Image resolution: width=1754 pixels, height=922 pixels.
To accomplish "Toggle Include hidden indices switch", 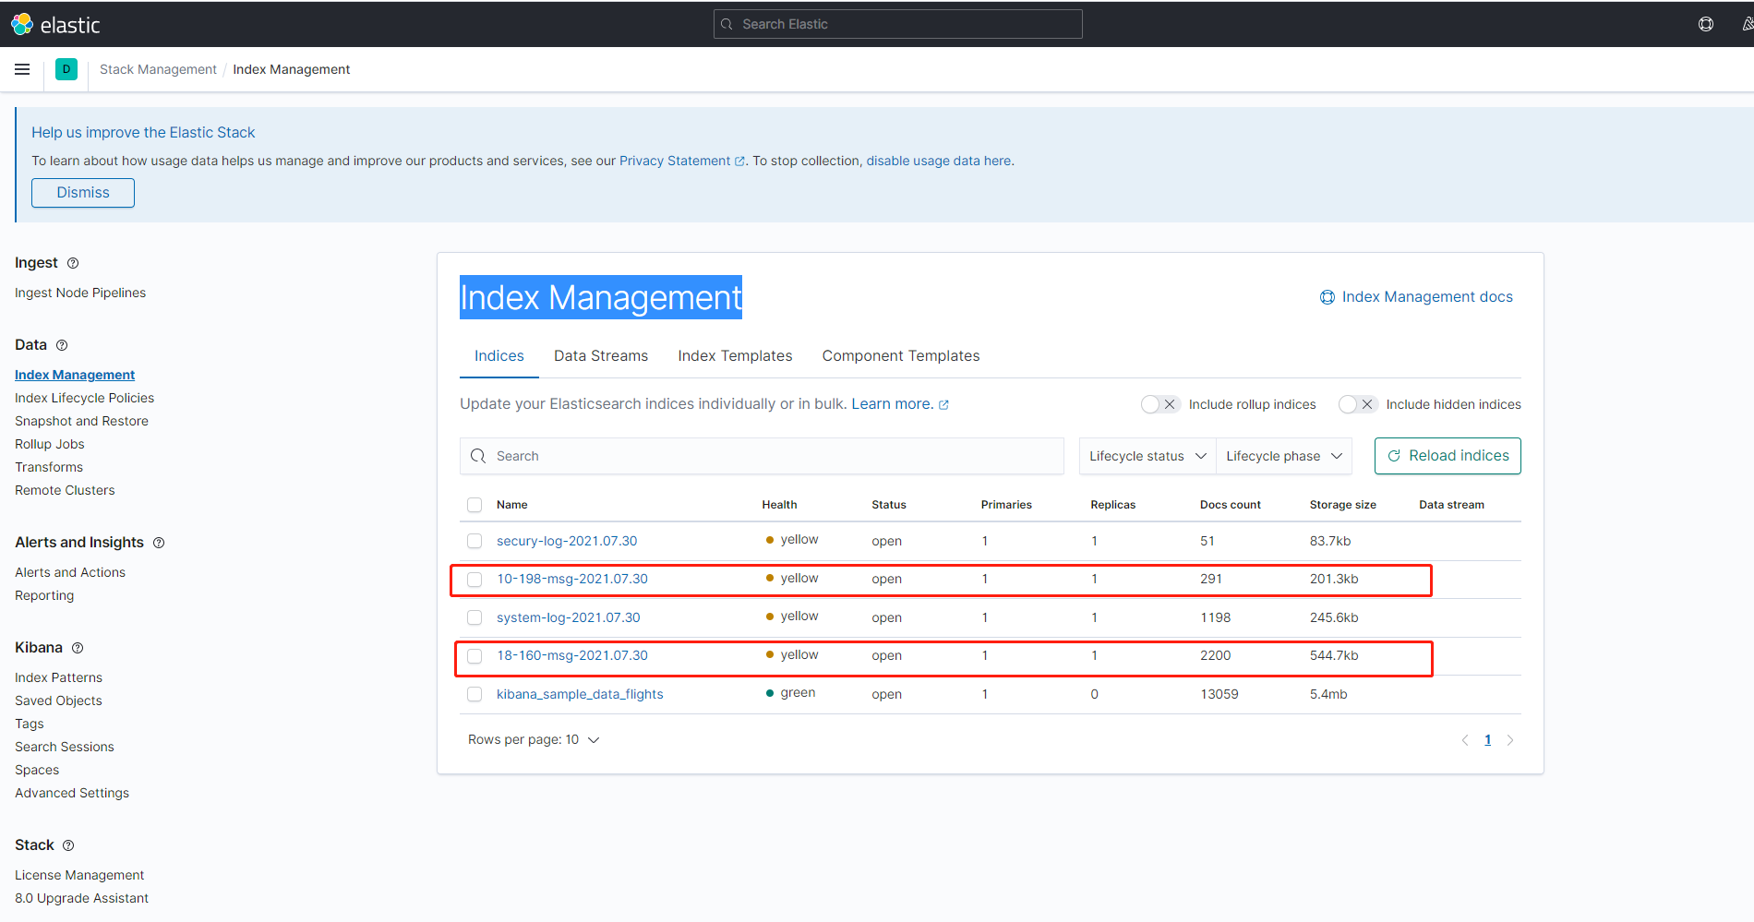I will coord(1358,404).
